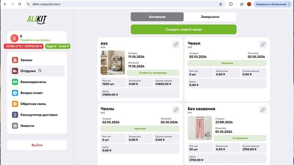Click Перейти в настройки link

click(x=35, y=40)
